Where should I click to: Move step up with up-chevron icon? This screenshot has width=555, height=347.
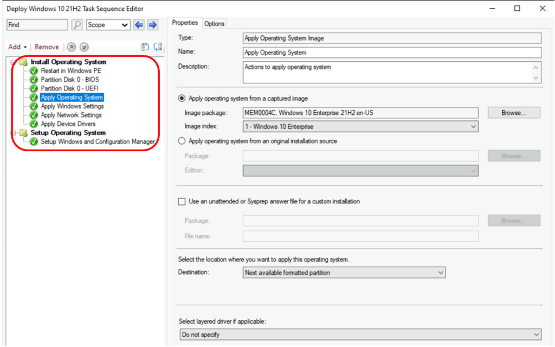click(x=72, y=47)
